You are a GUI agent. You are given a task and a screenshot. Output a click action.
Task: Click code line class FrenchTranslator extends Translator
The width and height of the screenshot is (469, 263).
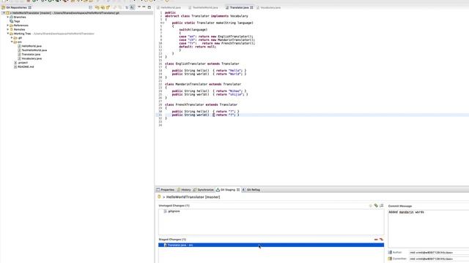tap(201, 104)
